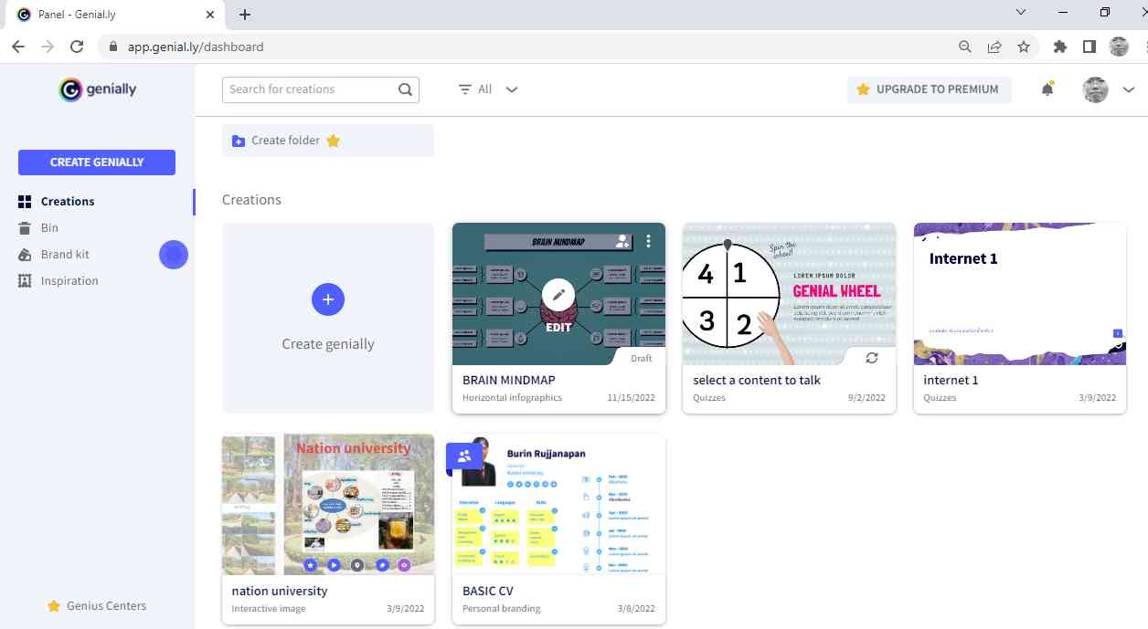
Task: Open Chrome extensions puzzle icon
Action: point(1060,47)
